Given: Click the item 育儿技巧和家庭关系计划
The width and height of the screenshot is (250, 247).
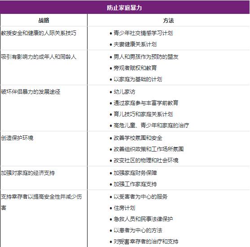Looking at the screenshot, I should [143, 114].
